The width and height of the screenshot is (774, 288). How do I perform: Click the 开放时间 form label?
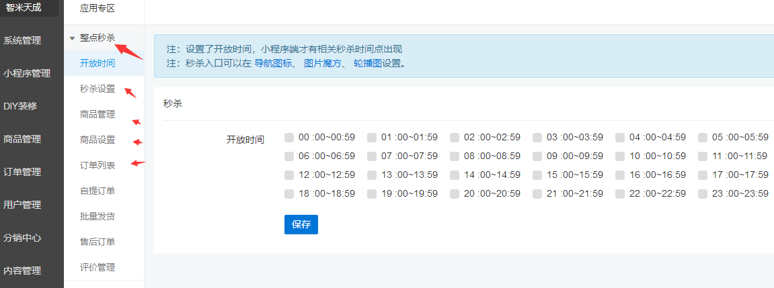(x=245, y=140)
